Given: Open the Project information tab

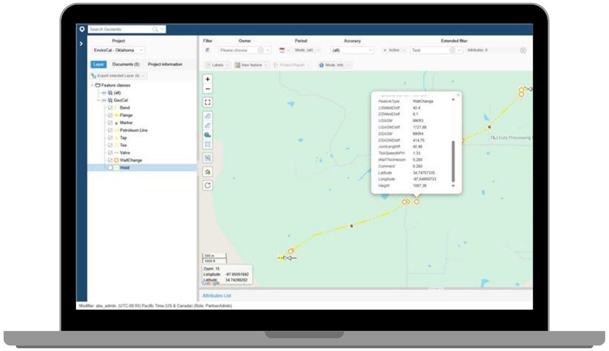Looking at the screenshot, I should tap(165, 64).
